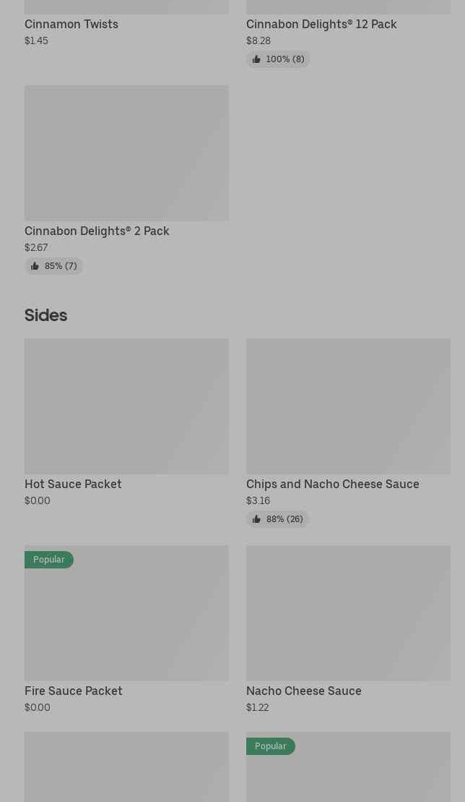Click the Popular badge on bottom right item
This screenshot has height=802, width=465.
coord(270,746)
